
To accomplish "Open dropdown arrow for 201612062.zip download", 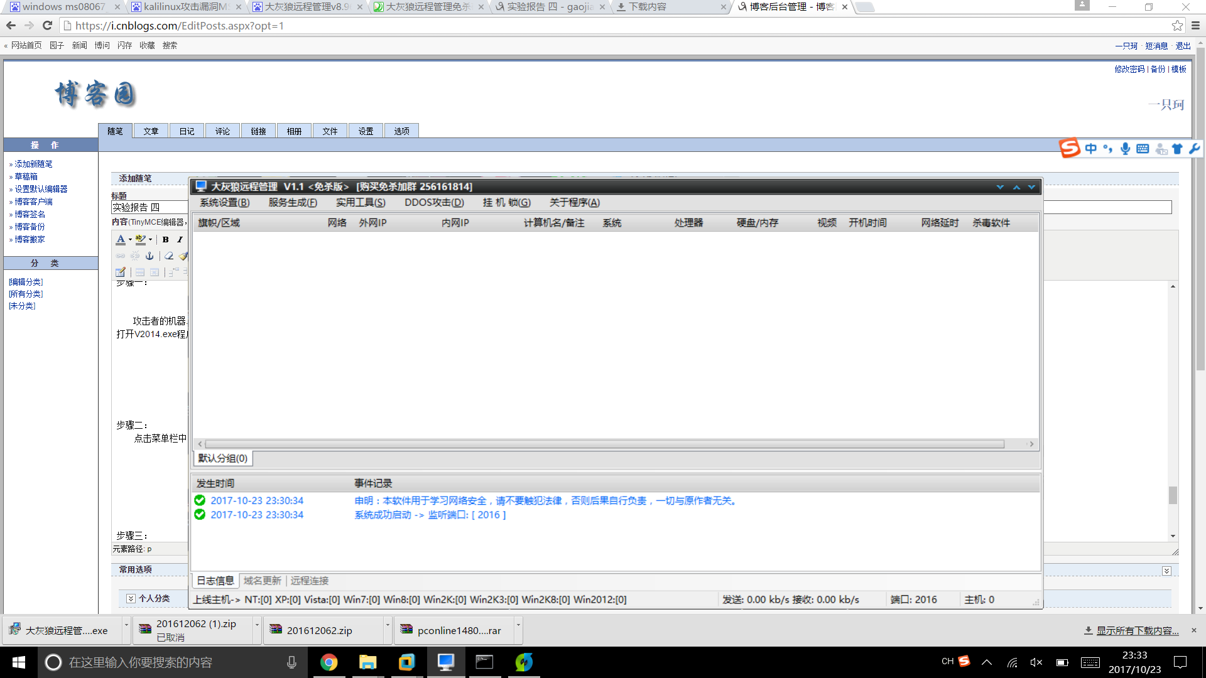I will click(388, 625).
